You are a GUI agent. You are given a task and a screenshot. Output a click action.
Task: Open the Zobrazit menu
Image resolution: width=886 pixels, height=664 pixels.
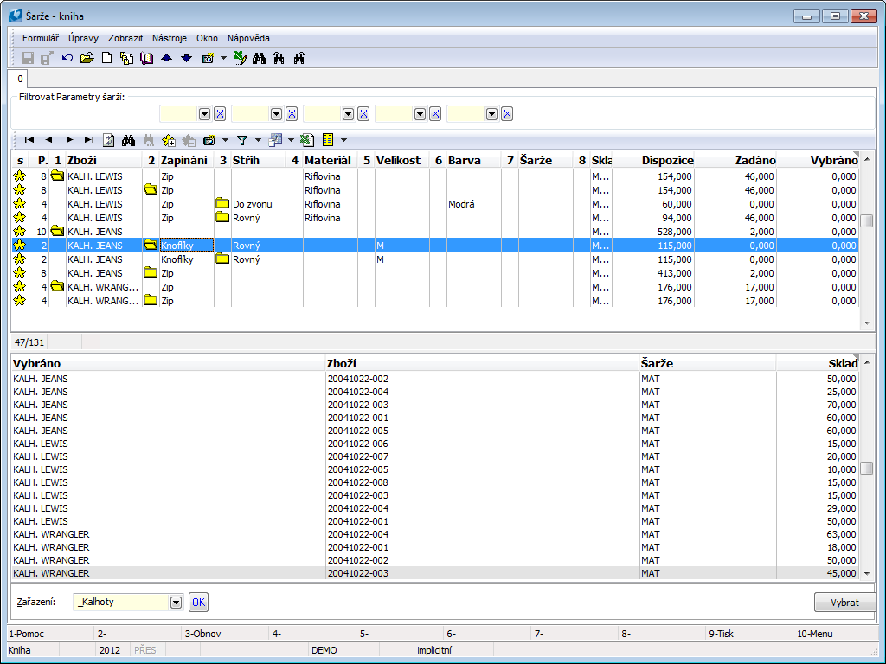pos(125,38)
